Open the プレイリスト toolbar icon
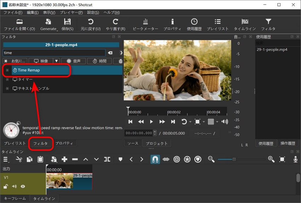Viewport: 301px width, 203px height. point(218,24)
